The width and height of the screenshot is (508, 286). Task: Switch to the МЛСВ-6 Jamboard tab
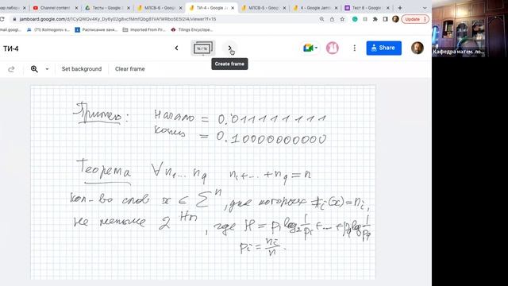point(159,8)
